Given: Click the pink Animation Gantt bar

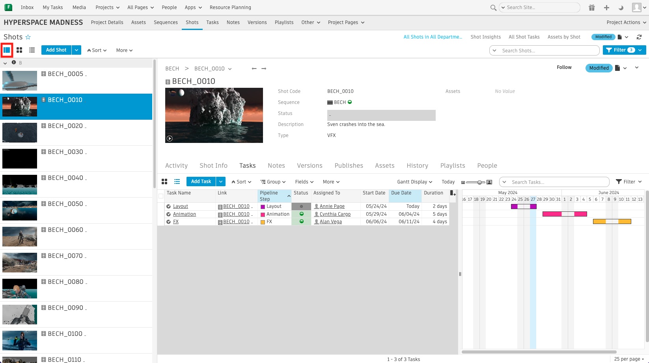Looking at the screenshot, I should 565,214.
